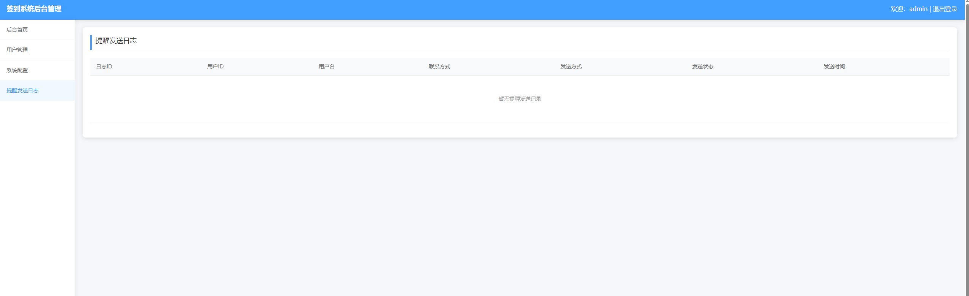Click the 欢迎 greeting text in header
Viewport: 969px width, 296px height.
tap(897, 9)
